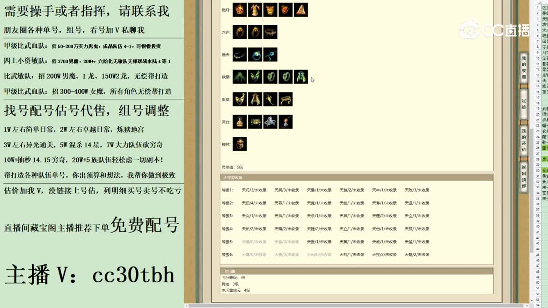Screen dimensions: 548x308
Task: Select the red gourd pendant in 灵台 row
Action: (286, 121)
